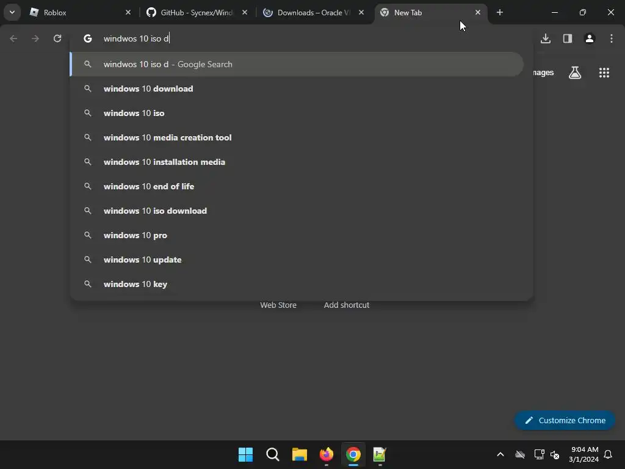Image resolution: width=625 pixels, height=469 pixels.
Task: Select the New Tab tab
Action: coord(430,12)
